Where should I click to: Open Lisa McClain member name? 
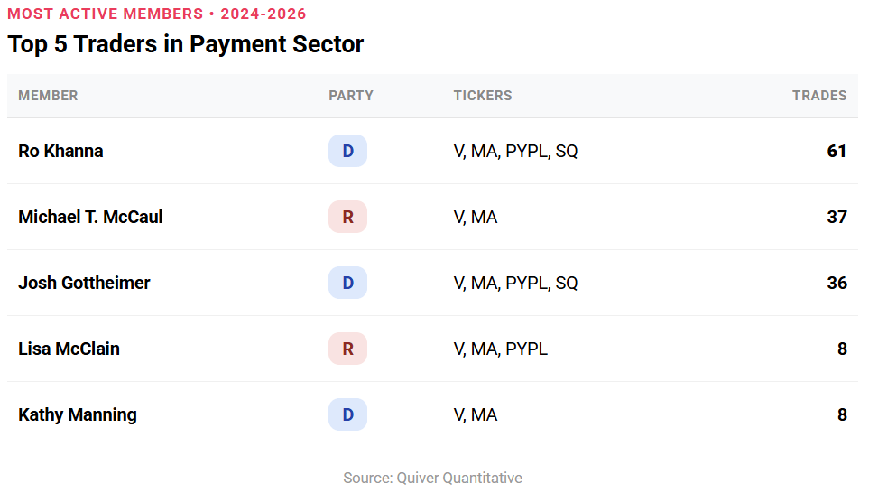point(69,349)
